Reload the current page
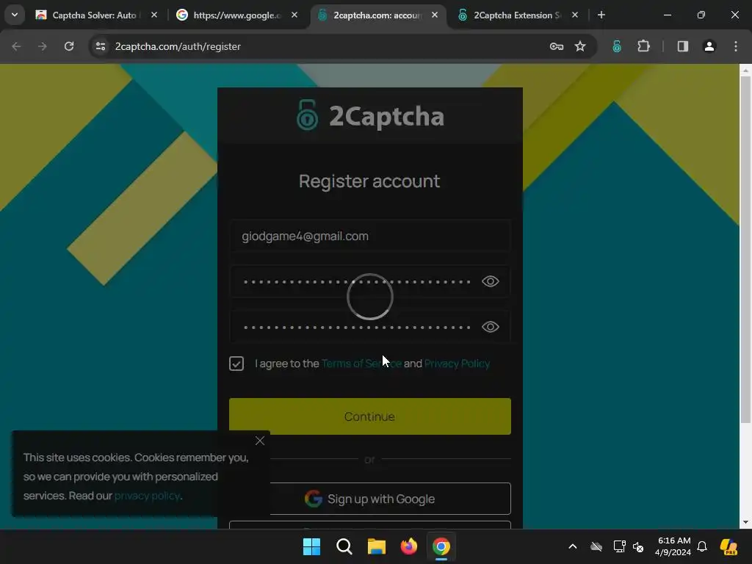This screenshot has height=564, width=752. (69, 46)
